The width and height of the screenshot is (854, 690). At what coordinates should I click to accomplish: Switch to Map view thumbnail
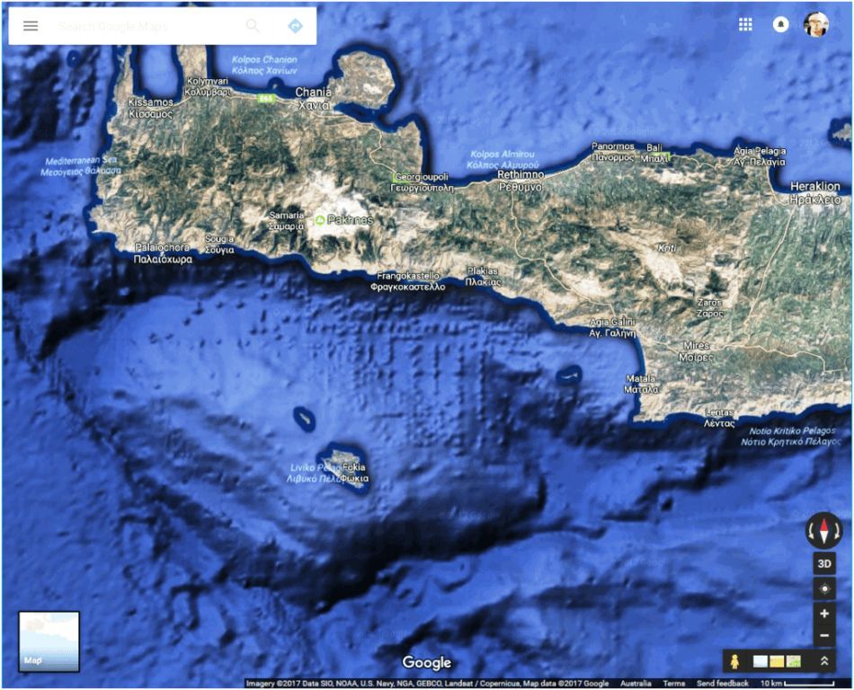coord(49,641)
